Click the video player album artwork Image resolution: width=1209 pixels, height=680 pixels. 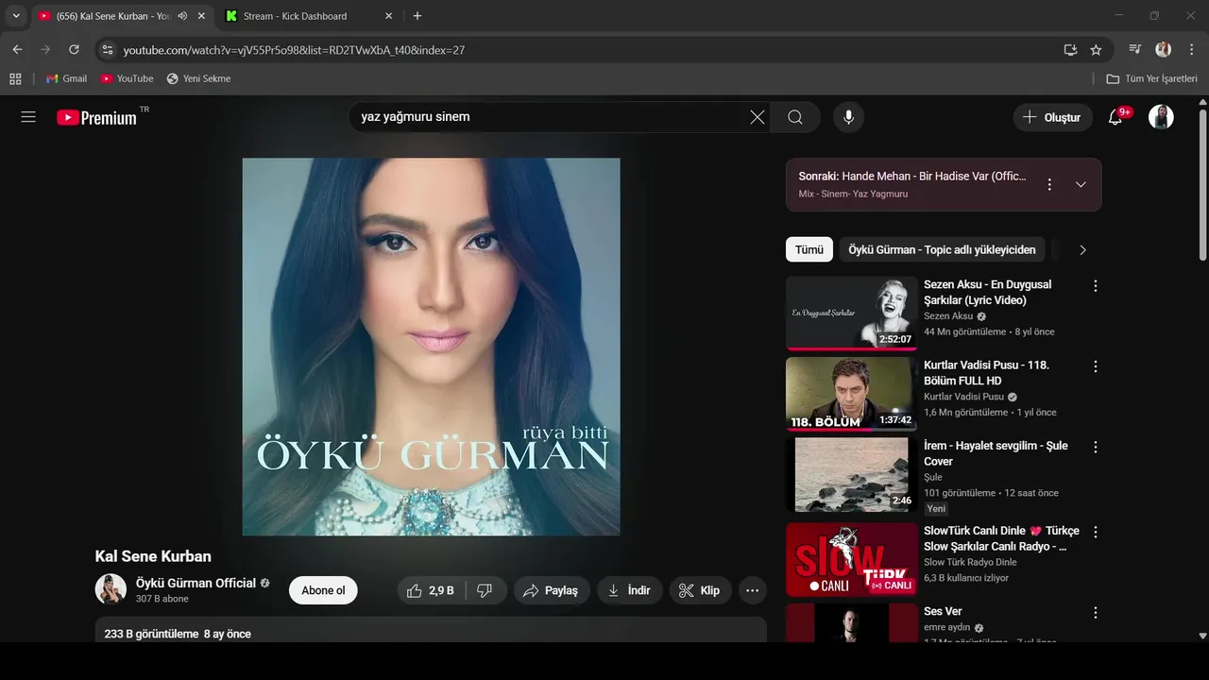[x=431, y=347]
